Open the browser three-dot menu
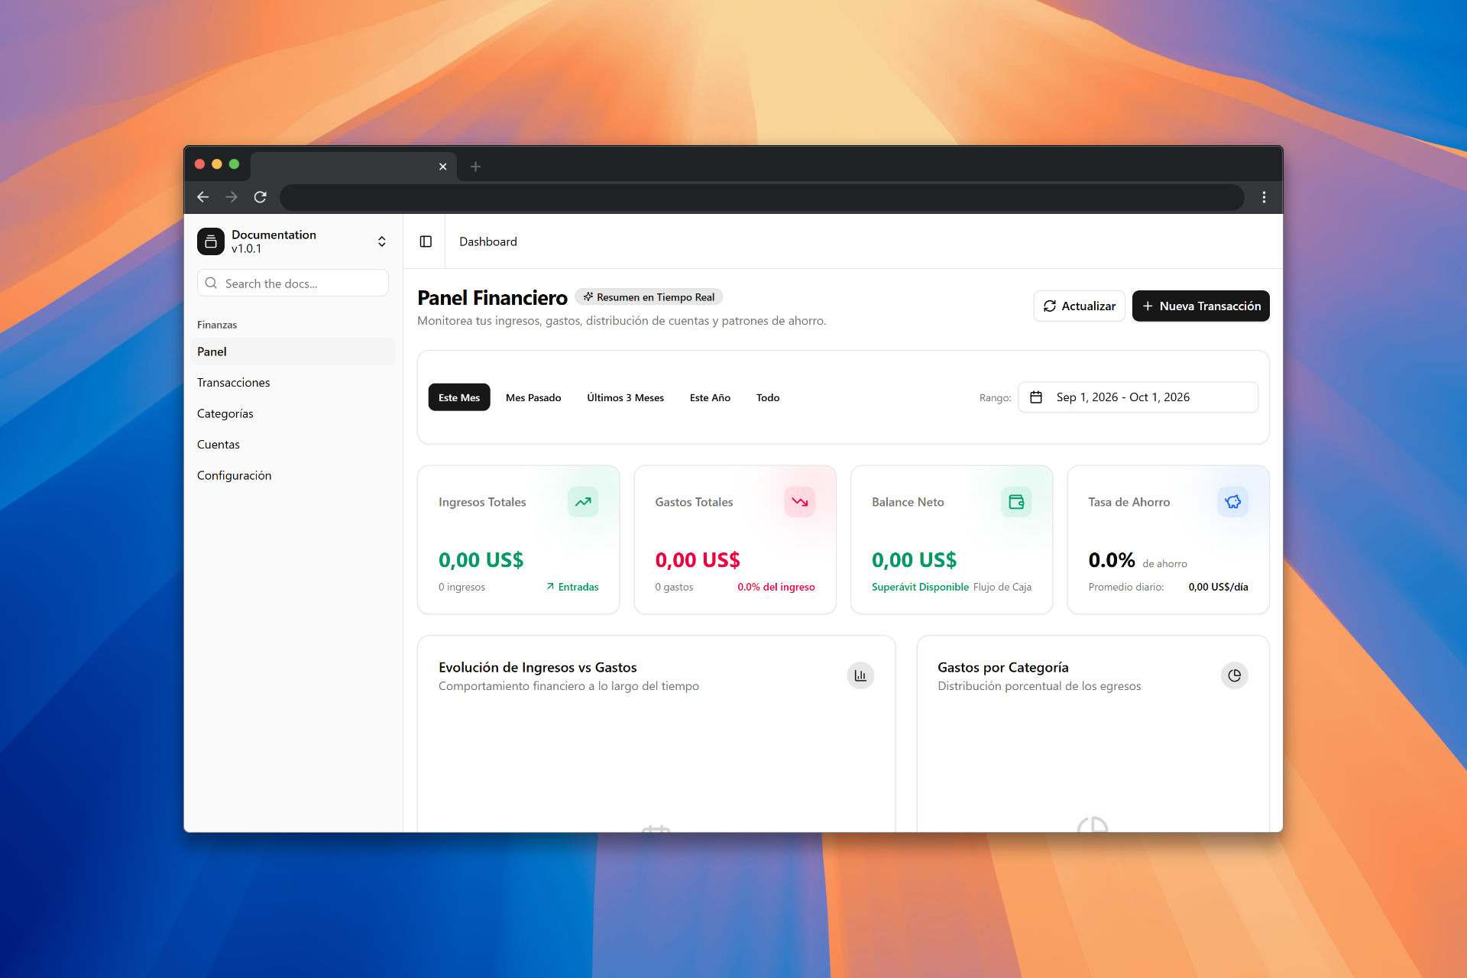Screen dimensions: 1467x978 tap(1264, 197)
